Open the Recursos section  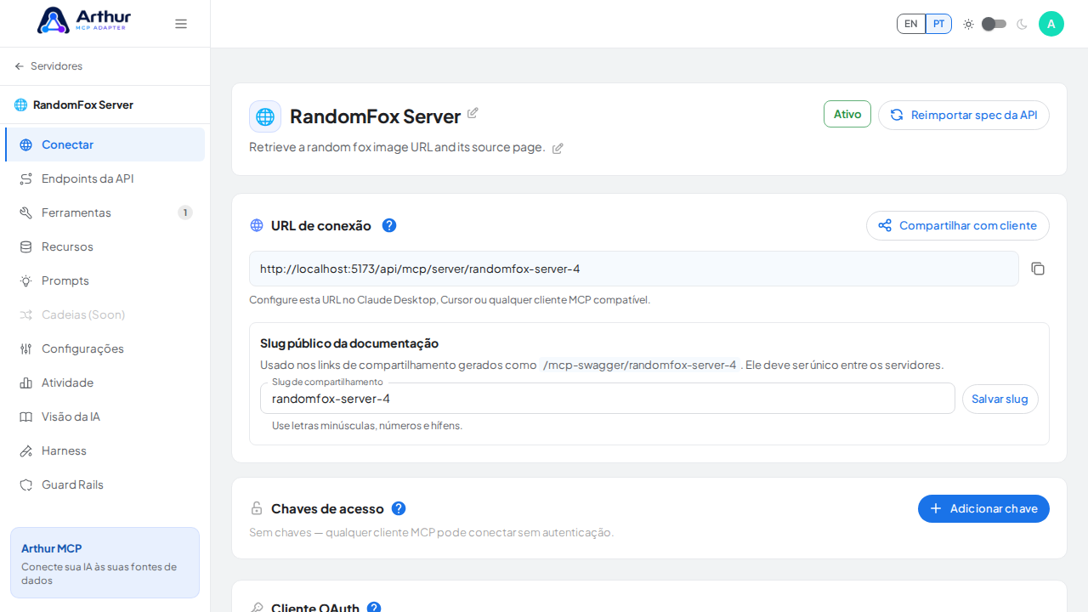105,246
